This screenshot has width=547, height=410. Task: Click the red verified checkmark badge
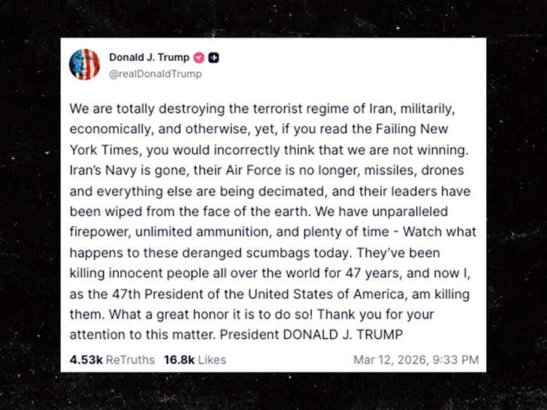(x=200, y=58)
